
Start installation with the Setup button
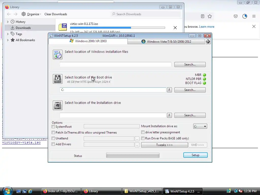[x=195, y=155]
